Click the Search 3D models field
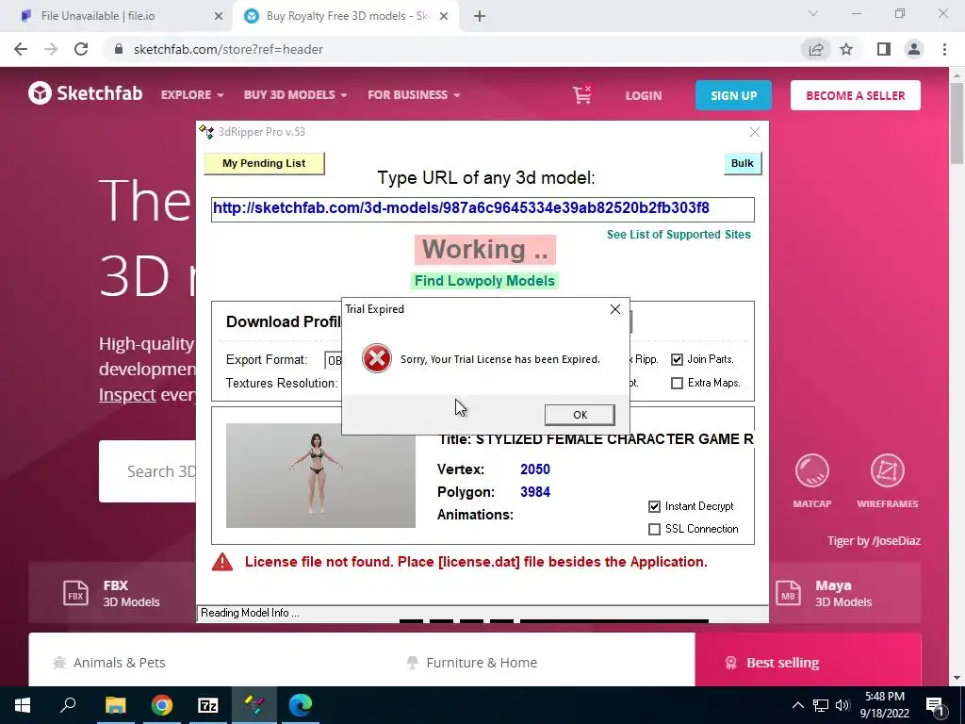The width and height of the screenshot is (965, 724). (148, 471)
